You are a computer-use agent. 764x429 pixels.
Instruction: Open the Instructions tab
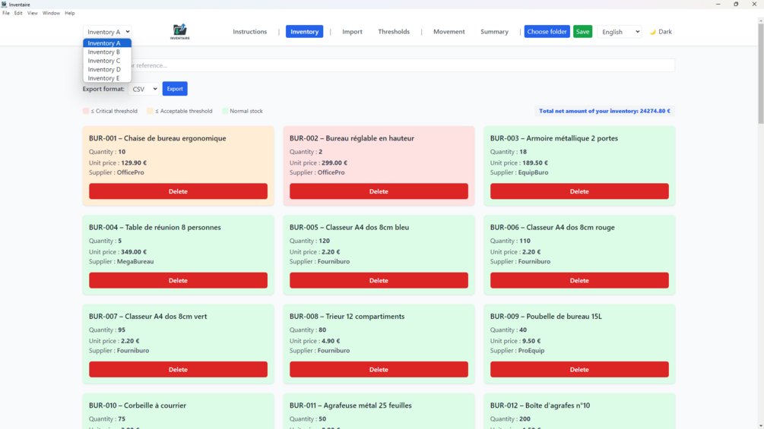(250, 32)
